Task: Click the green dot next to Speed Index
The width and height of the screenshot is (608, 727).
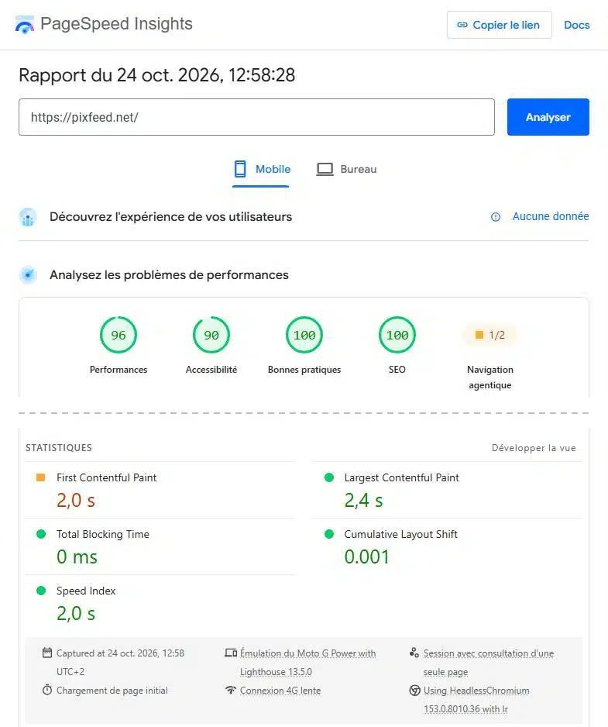Action: coord(41,591)
